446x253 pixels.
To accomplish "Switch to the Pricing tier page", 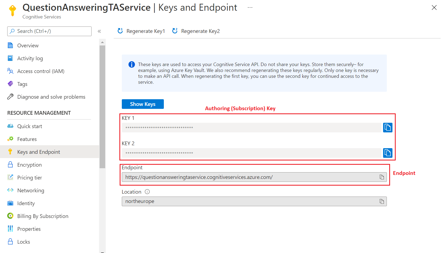I will [x=29, y=177].
